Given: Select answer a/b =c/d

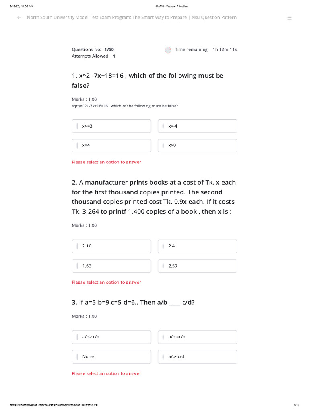Looking at the screenshot, I should [x=197, y=337].
